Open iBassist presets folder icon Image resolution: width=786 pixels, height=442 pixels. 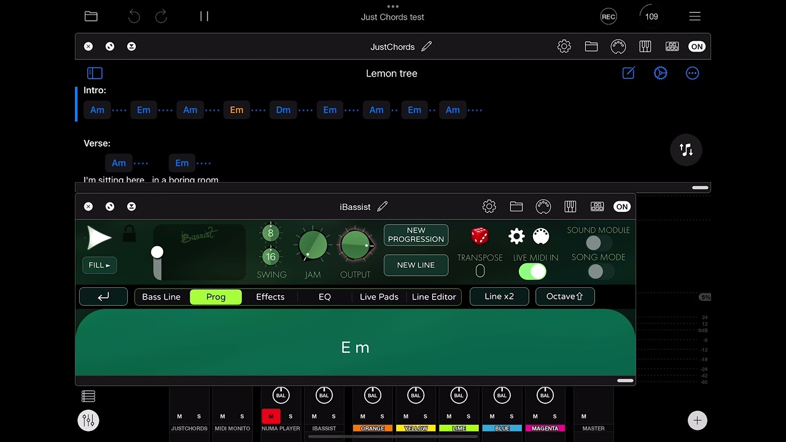pyautogui.click(x=516, y=207)
